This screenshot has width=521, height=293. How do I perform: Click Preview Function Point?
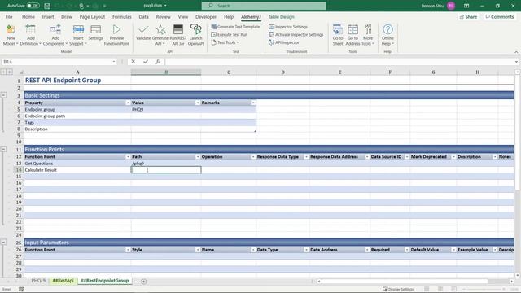[116, 35]
